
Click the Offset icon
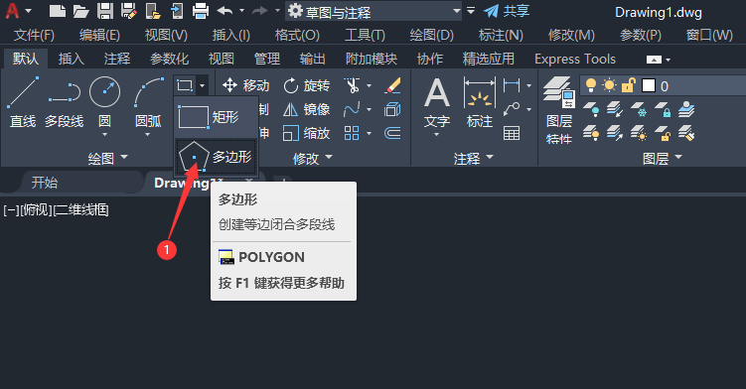pyautogui.click(x=393, y=133)
